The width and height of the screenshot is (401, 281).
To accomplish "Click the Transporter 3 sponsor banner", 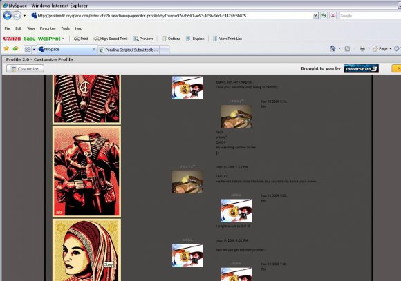I will pos(361,68).
